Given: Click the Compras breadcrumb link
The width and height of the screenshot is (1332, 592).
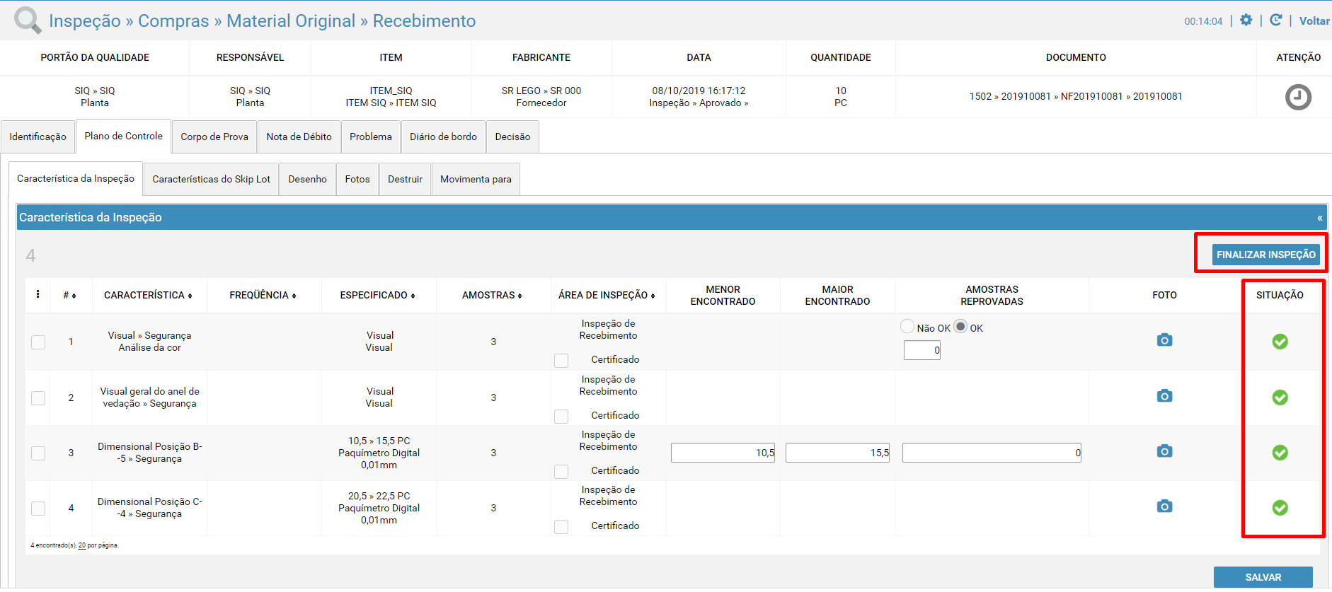Looking at the screenshot, I should [x=173, y=21].
